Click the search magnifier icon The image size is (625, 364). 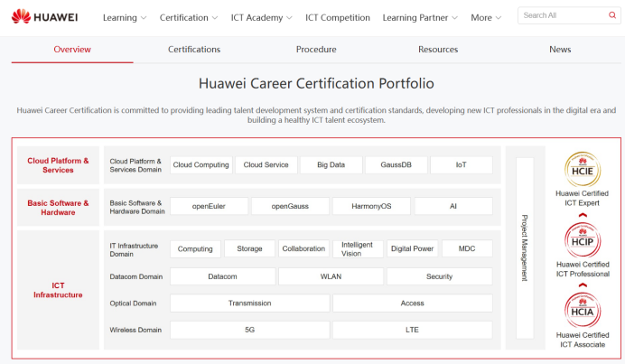(x=612, y=15)
